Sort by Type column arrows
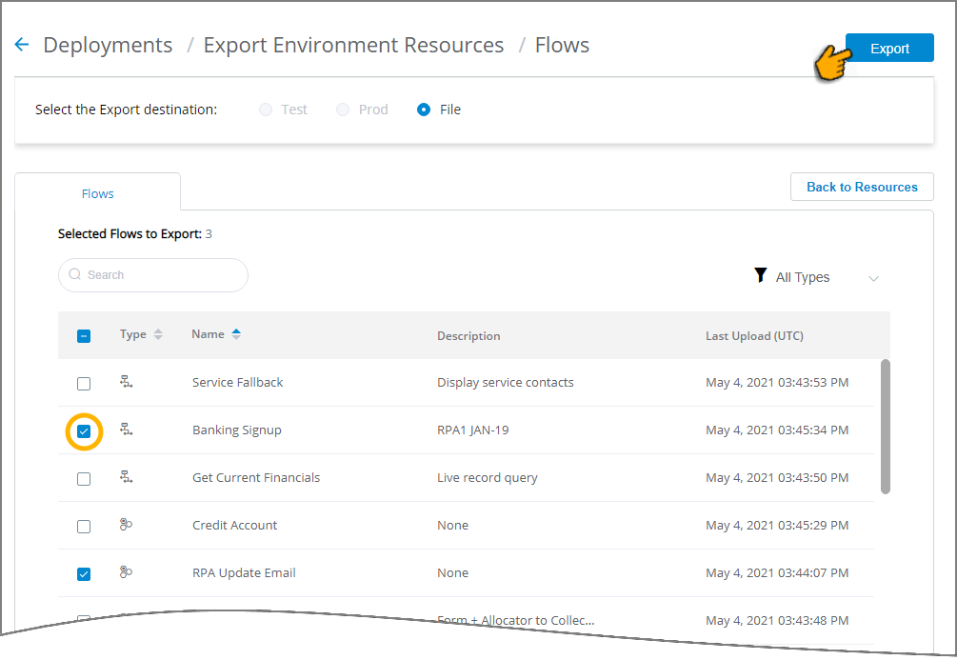The image size is (957, 660). (x=158, y=334)
